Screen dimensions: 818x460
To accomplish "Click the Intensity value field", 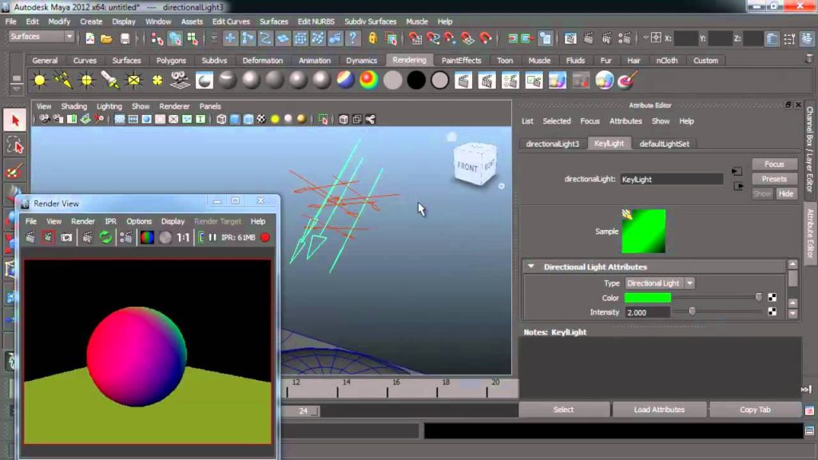I will [647, 312].
